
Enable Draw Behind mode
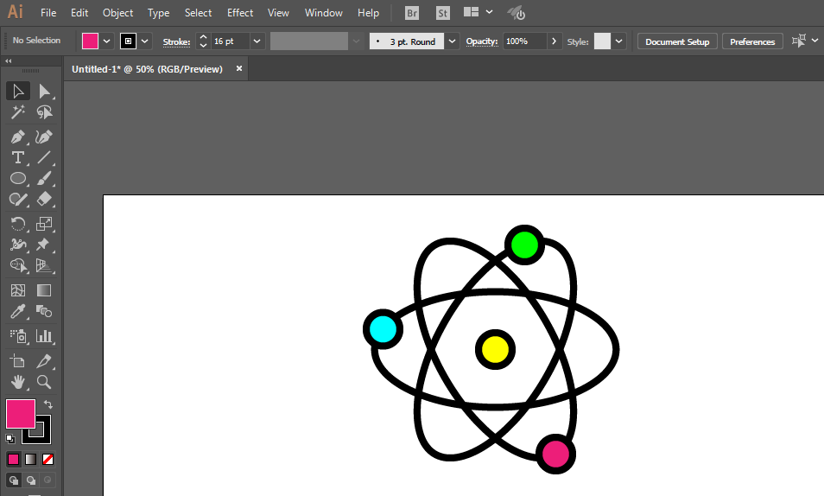[x=31, y=480]
